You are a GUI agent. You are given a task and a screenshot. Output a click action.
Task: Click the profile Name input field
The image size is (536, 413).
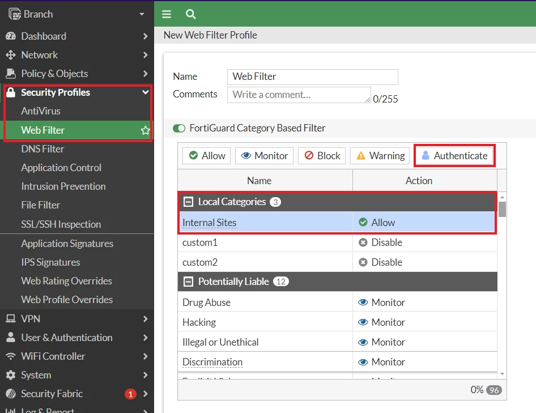312,77
